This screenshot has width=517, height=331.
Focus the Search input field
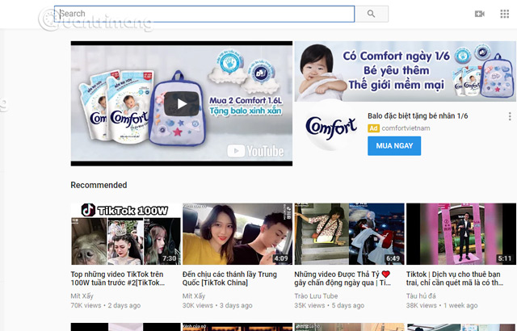coord(205,14)
